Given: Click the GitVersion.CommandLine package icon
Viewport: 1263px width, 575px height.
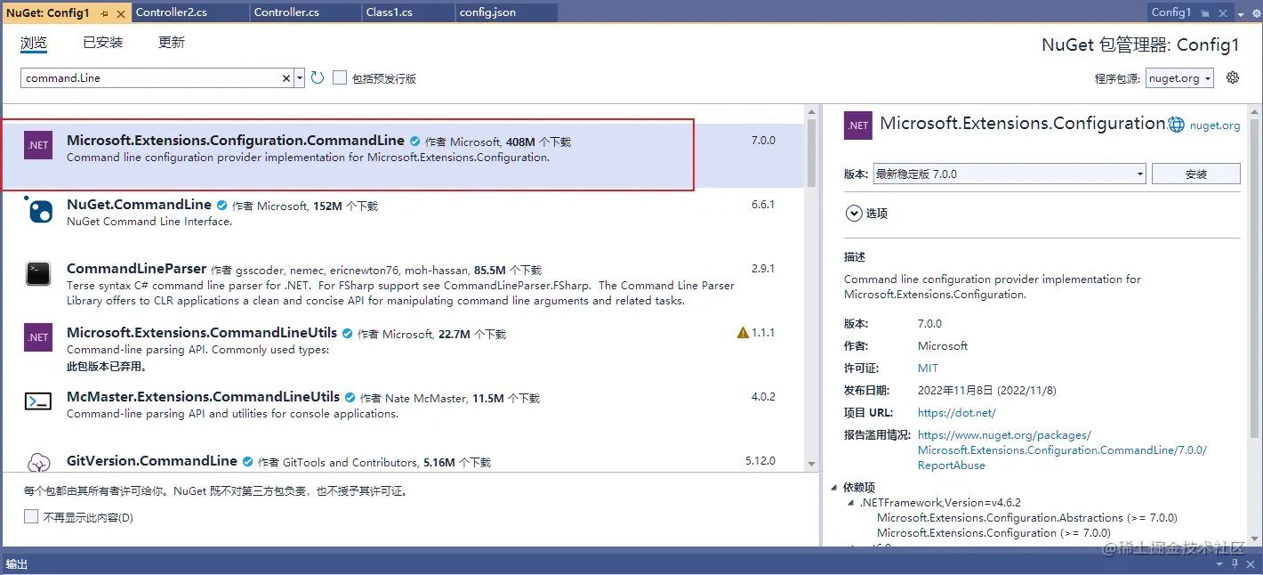Looking at the screenshot, I should [x=38, y=463].
